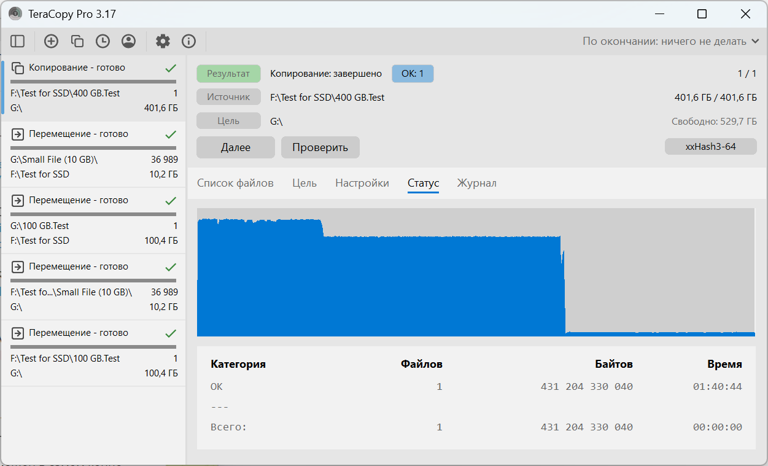Screen dimensions: 768x466
Task: Click the TeraCopy app logo in title bar
Action: tap(15, 14)
